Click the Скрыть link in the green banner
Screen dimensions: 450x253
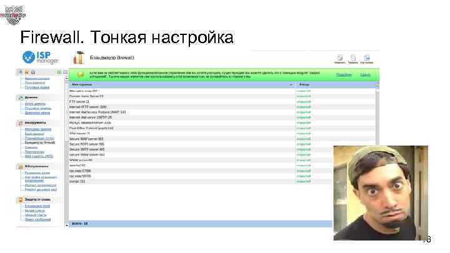[x=366, y=75]
